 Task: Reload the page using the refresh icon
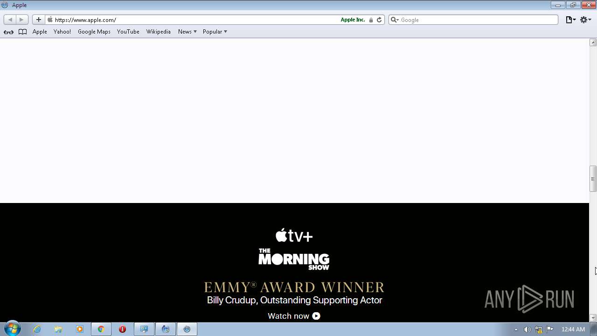[379, 20]
